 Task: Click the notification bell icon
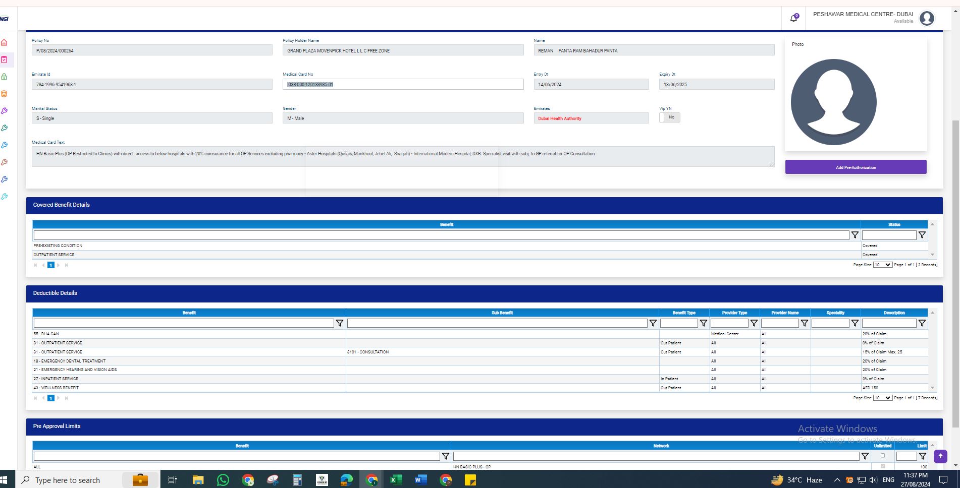pyautogui.click(x=794, y=18)
